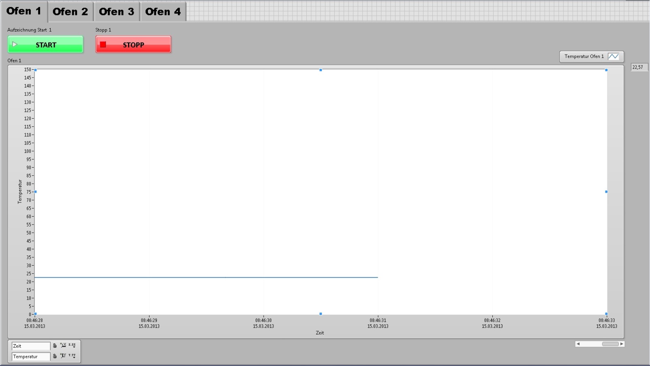The image size is (650, 366).
Task: Toggle the Zeit axis scale lock
Action: click(x=55, y=346)
